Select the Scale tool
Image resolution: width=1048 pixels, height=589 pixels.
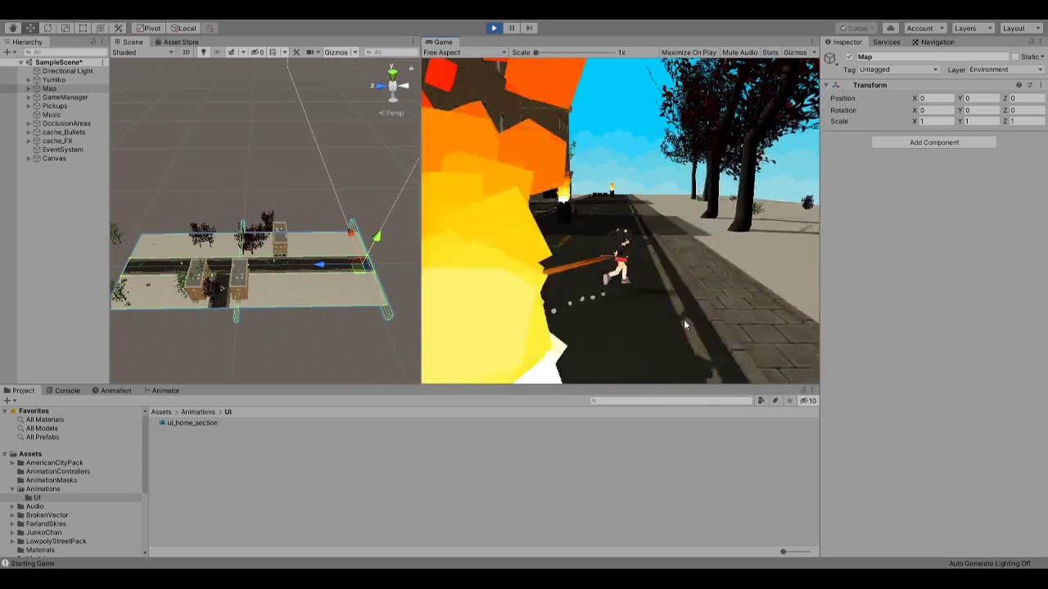65,28
